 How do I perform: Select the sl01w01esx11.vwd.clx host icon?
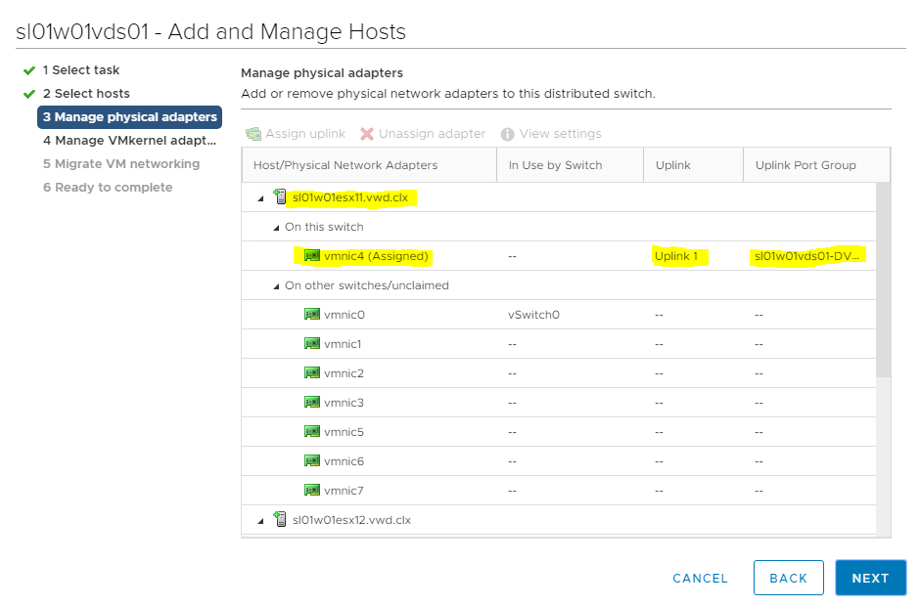pos(281,196)
